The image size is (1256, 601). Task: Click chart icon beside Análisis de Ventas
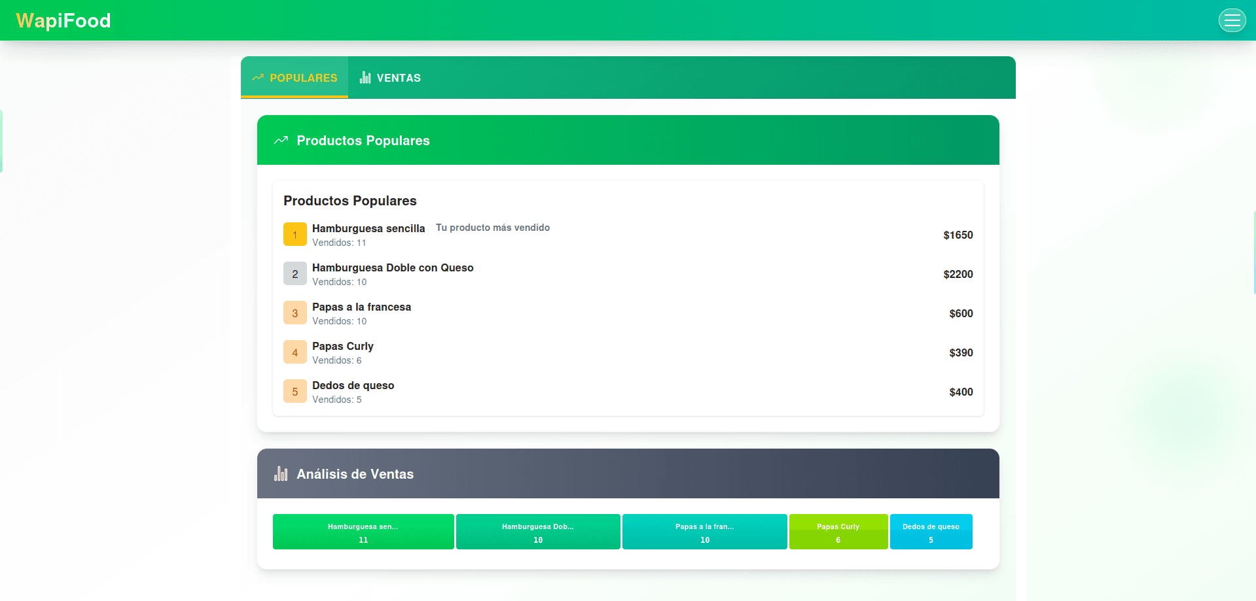pyautogui.click(x=281, y=474)
